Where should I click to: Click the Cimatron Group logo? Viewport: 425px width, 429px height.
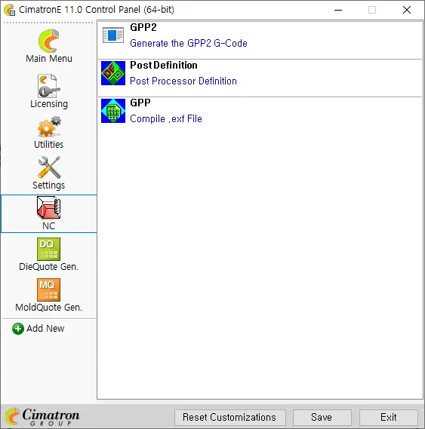[42, 417]
